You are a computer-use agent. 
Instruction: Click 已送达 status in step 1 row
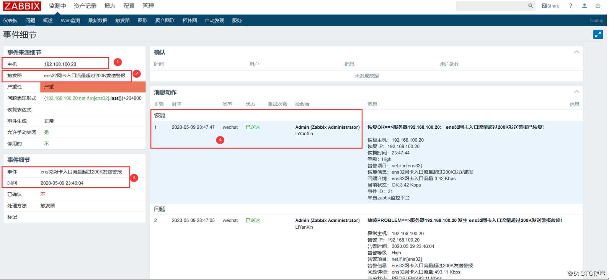[253, 127]
